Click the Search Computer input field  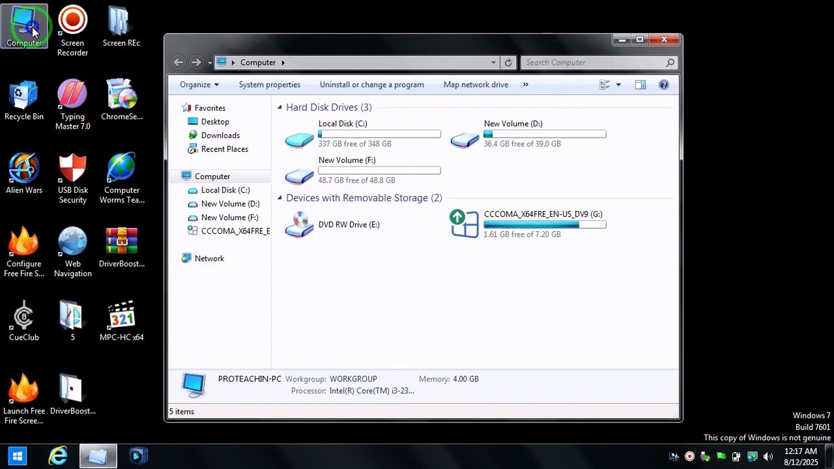594,63
